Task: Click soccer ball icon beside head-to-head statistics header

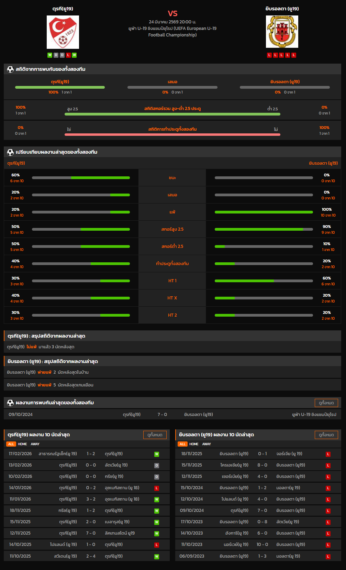Action: click(10, 69)
